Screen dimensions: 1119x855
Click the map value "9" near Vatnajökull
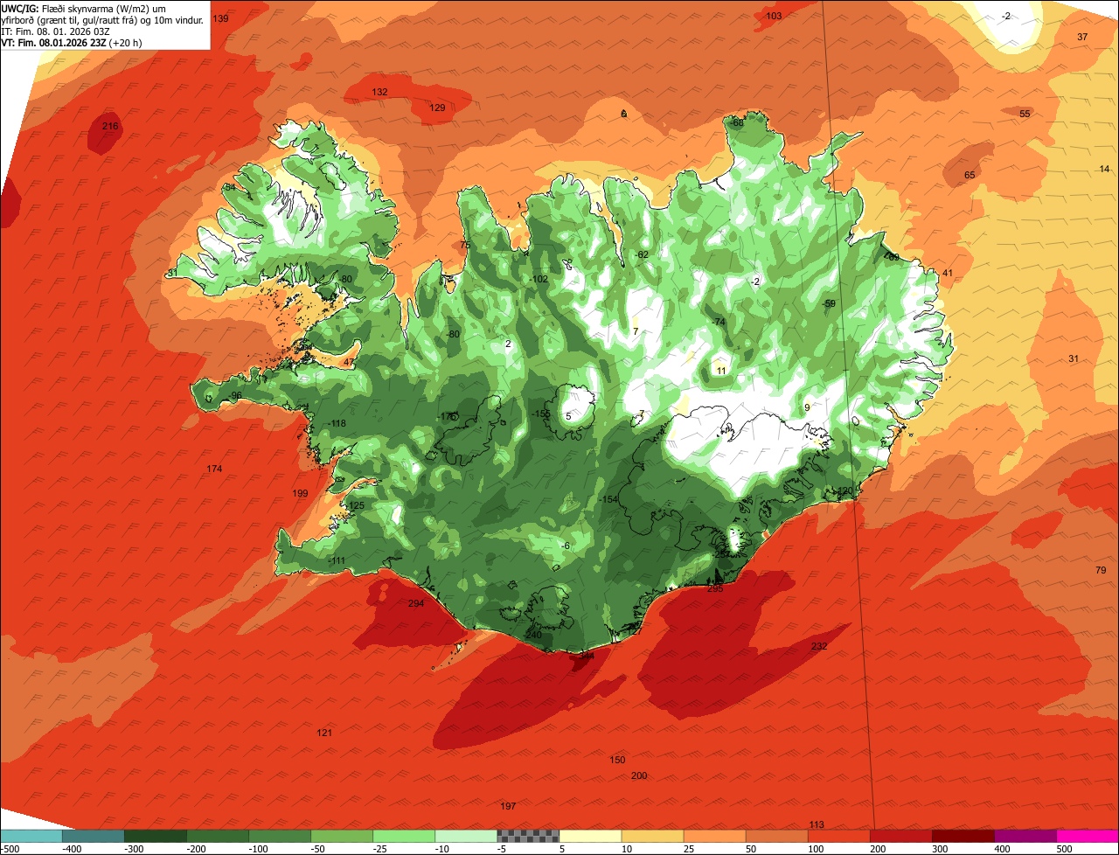click(x=807, y=407)
